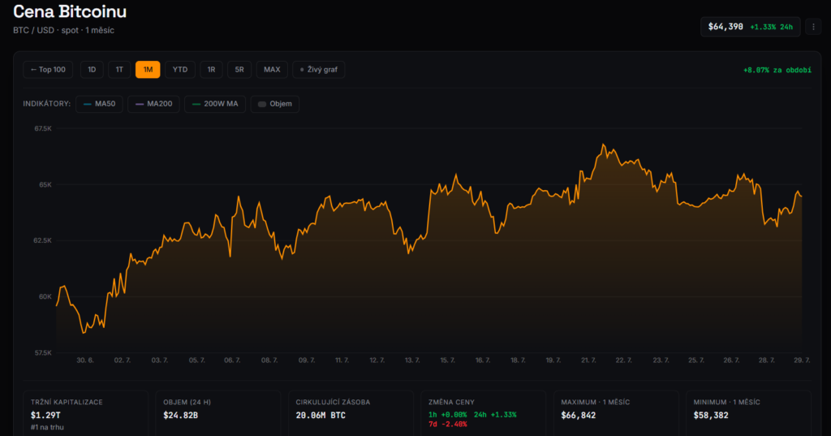Click the Minimum 1 měsíc $58,382 value
The height and width of the screenshot is (436, 831).
(x=711, y=416)
